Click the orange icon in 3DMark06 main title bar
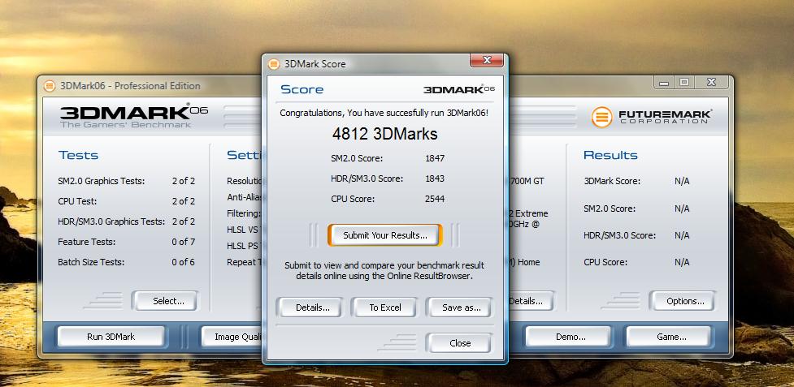Viewport: 794px width, 387px height. [x=50, y=86]
